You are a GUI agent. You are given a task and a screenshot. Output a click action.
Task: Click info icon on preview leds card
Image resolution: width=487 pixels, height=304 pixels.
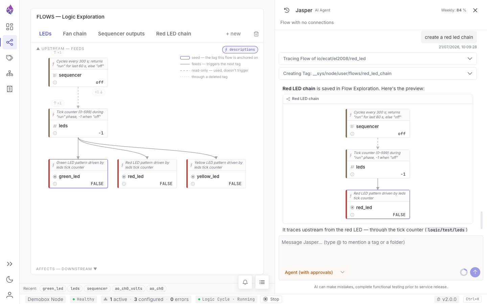click(x=352, y=174)
